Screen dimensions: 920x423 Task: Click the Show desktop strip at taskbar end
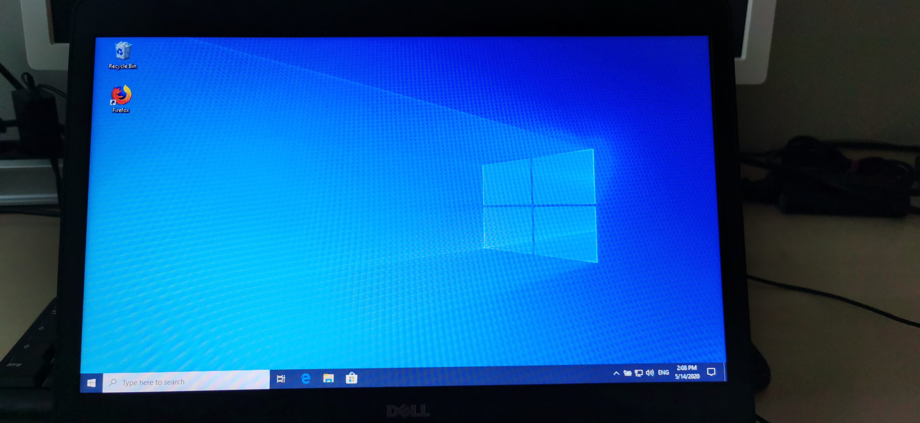click(x=725, y=372)
